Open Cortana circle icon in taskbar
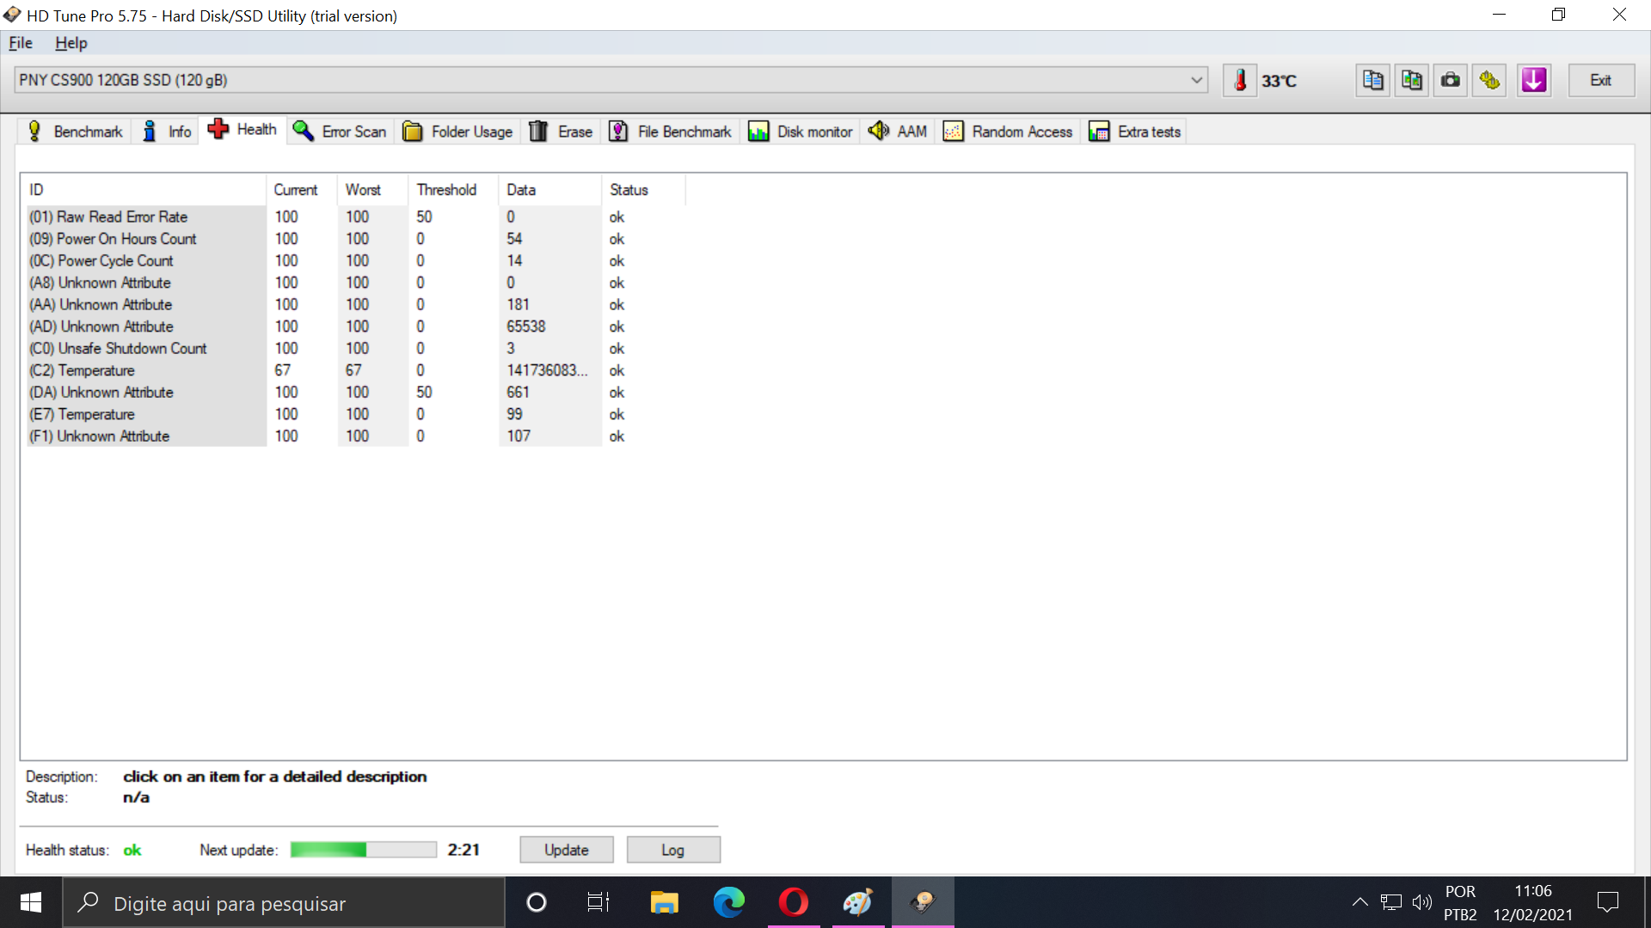1651x928 pixels. coord(537,902)
